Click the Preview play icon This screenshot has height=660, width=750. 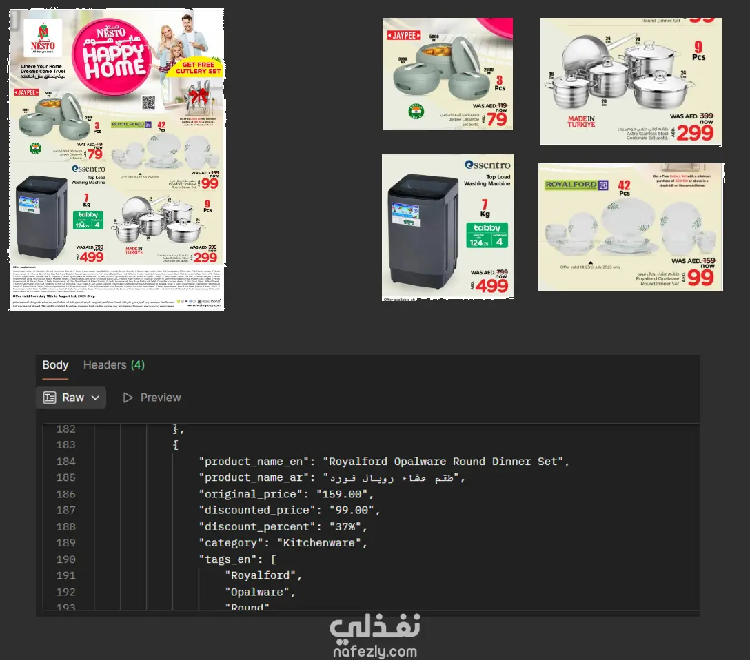click(128, 398)
